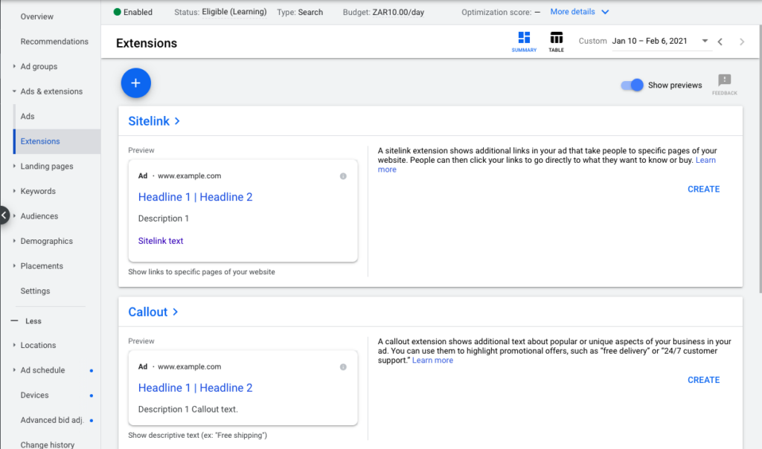Screen dimensions: 762x449
Task: Collapse Ads & extensions section
Action: pyautogui.click(x=14, y=91)
